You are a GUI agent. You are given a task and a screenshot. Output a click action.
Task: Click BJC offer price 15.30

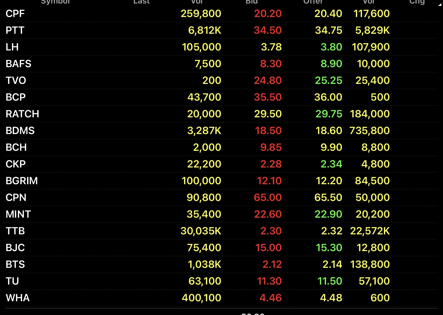329,248
